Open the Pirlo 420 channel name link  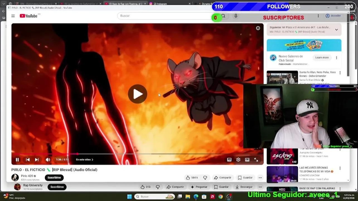click(x=27, y=176)
